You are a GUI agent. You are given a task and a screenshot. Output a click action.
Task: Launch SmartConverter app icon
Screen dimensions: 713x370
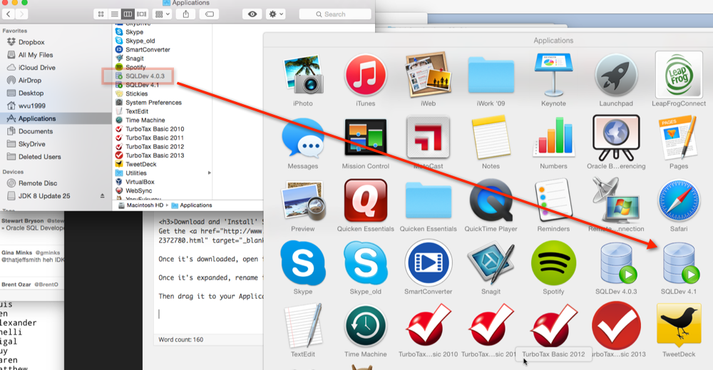pos(428,263)
